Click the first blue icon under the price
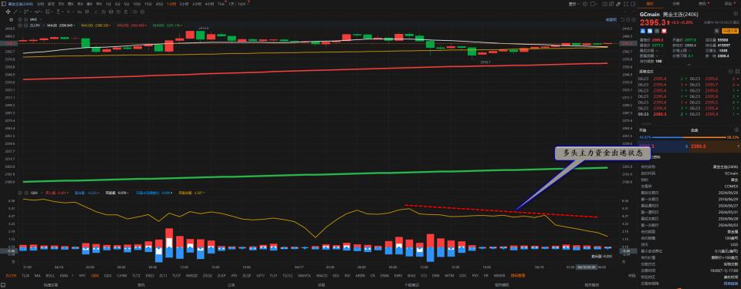The height and width of the screenshot is (289, 741). coord(643,31)
